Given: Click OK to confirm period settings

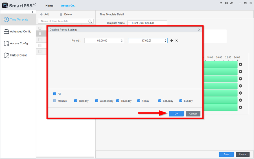Looking at the screenshot, I should (176, 114).
